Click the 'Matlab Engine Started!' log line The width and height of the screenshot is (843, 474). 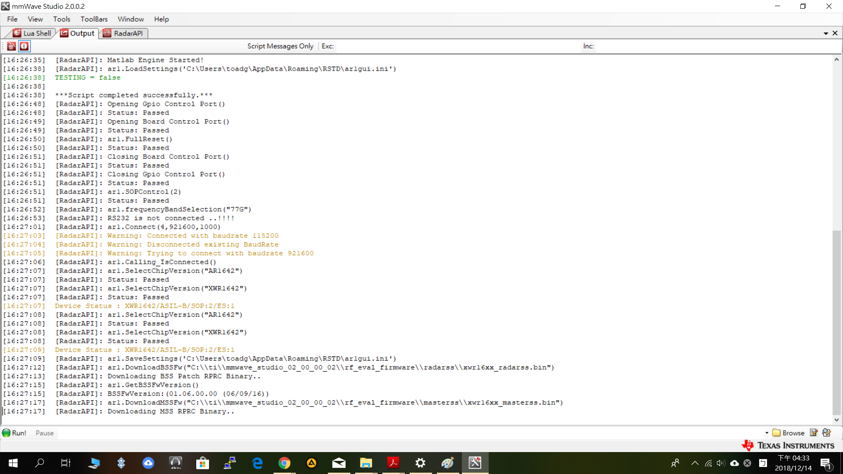point(155,60)
